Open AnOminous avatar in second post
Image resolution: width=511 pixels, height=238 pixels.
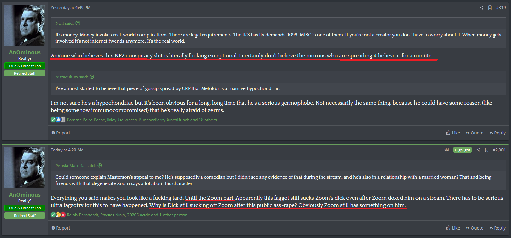25,168
